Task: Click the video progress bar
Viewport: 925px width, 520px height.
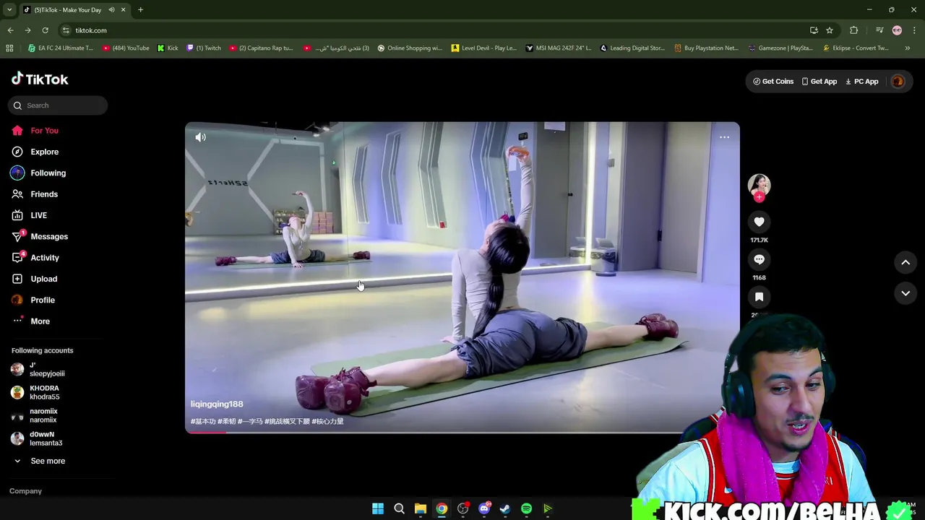Action: click(x=462, y=432)
